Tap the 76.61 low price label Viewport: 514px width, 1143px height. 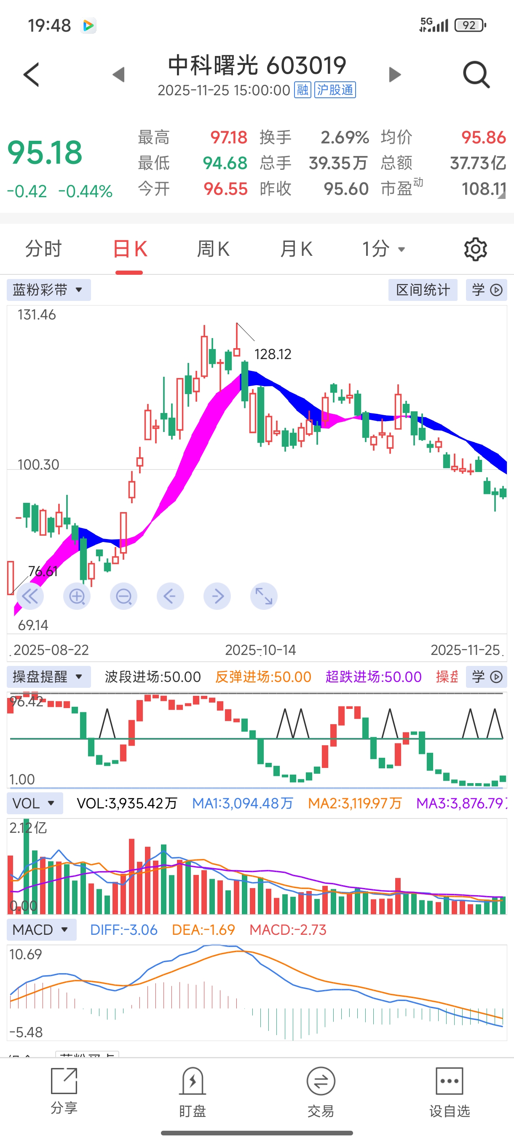pos(43,571)
